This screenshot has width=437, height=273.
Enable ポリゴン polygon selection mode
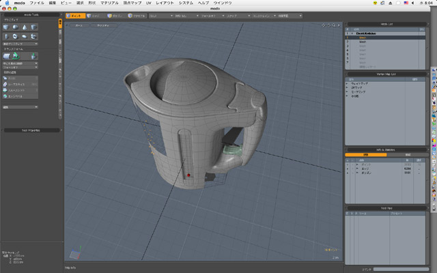[x=117, y=16]
